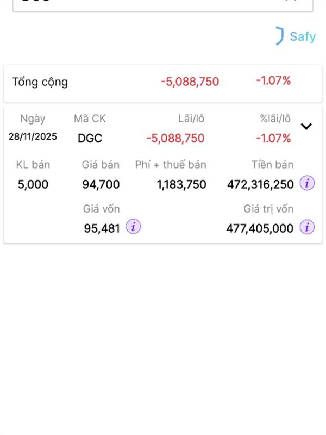Click the total percentage -1.07% in summary
Screen dimensions: 326x435
[273, 81]
